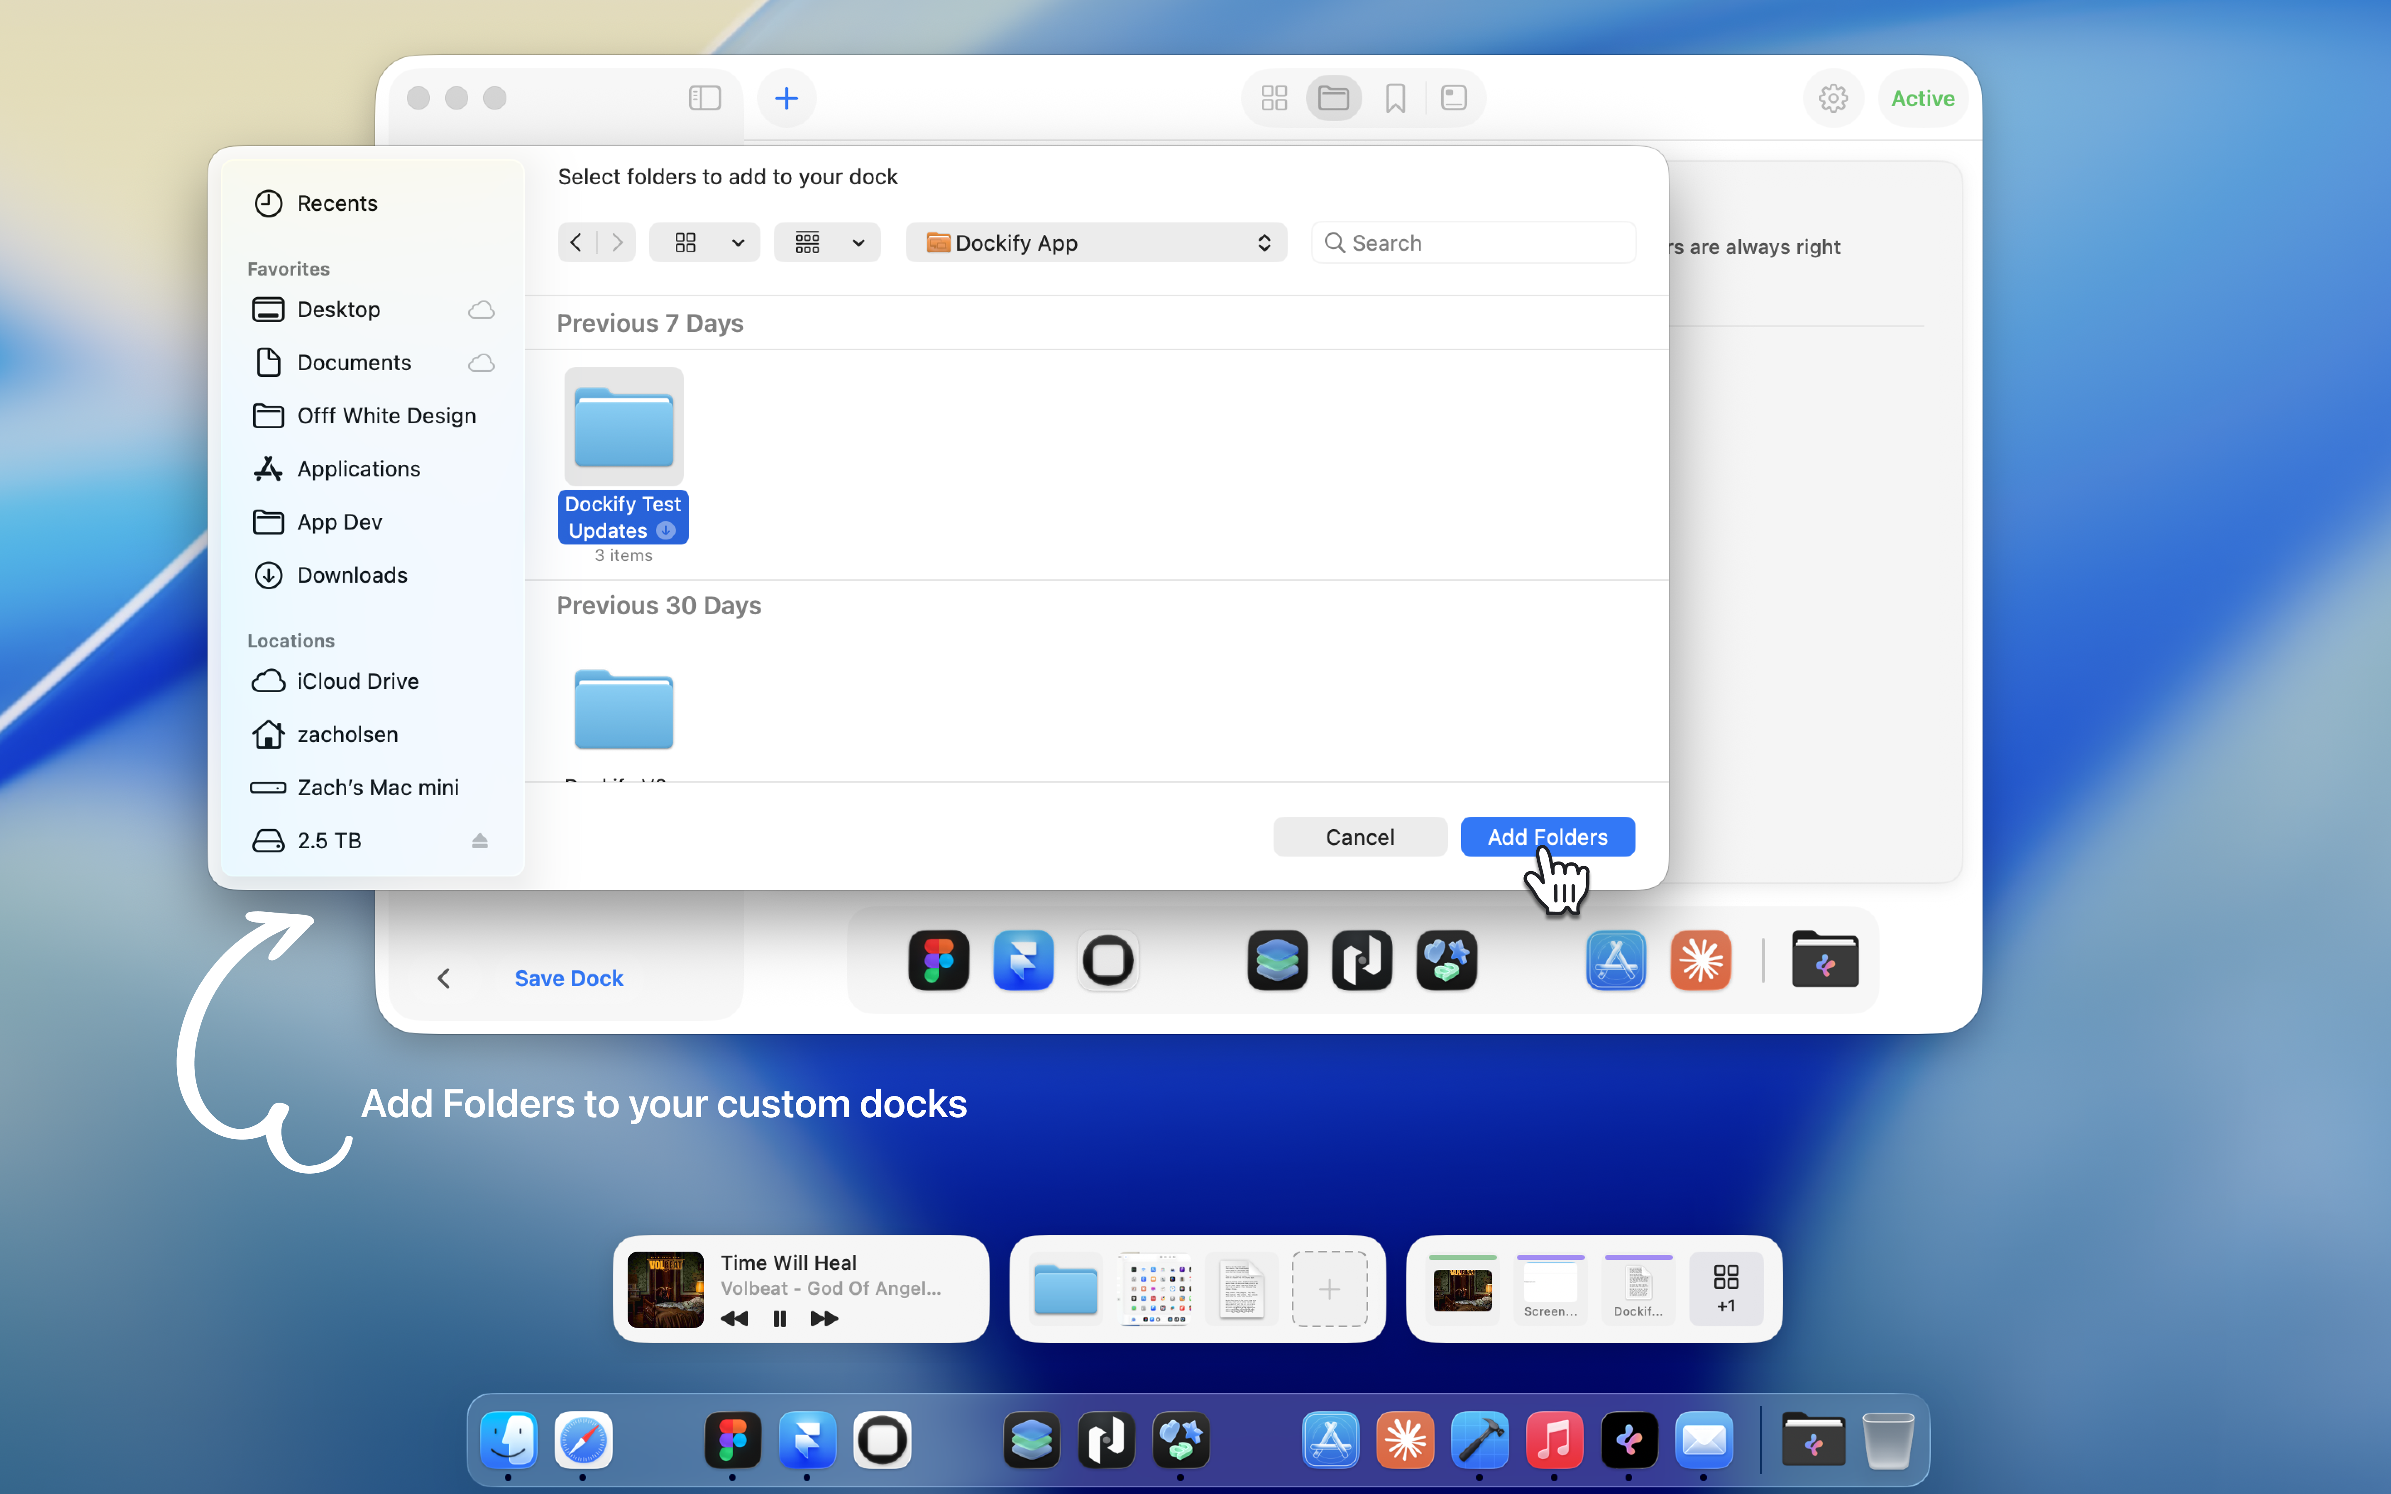
Task: Click the Save Dock link
Action: 568,978
